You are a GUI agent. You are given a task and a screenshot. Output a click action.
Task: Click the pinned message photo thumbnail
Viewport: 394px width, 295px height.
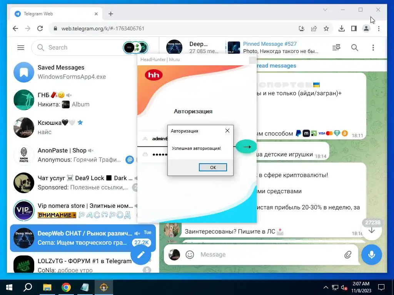click(x=234, y=47)
